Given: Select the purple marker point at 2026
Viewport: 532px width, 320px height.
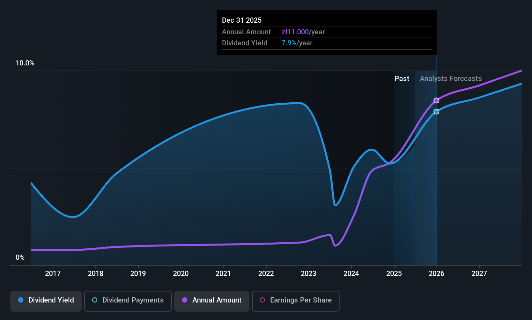Looking at the screenshot, I should (436, 100).
